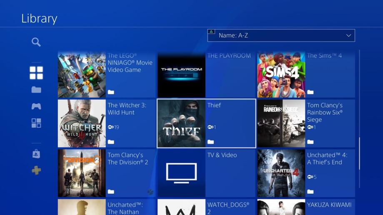Click folder icon on Uncharted 4 tile
383x215 pixels.
click(x=310, y=192)
